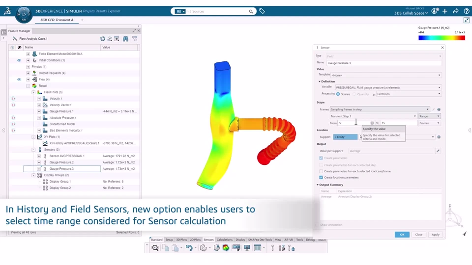472x265 pixels.
Task: Open the Variable PRESSUREGAU dropdown
Action: point(388,87)
